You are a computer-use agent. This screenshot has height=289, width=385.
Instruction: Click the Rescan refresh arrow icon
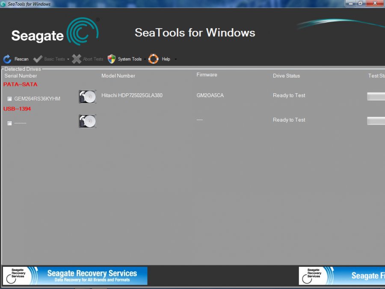[7, 59]
